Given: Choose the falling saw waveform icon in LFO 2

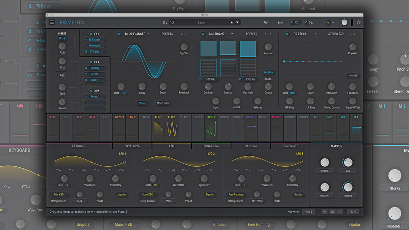Looking at the screenshot, I should (185, 170).
